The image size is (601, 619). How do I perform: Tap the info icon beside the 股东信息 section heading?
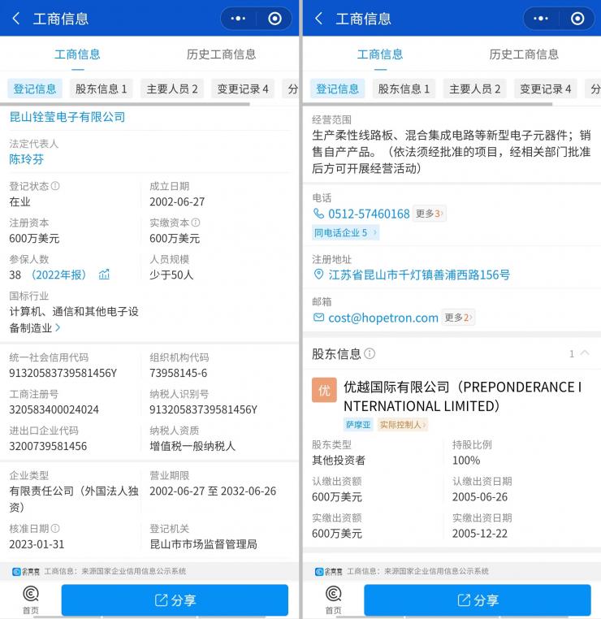pos(370,353)
